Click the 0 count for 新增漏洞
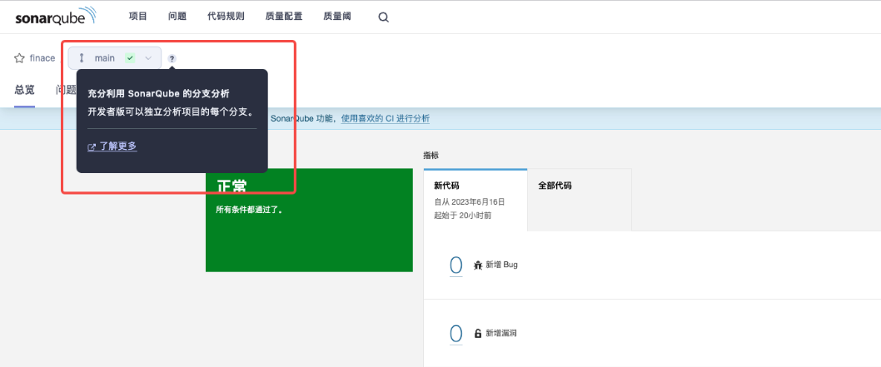The width and height of the screenshot is (881, 367). [455, 334]
